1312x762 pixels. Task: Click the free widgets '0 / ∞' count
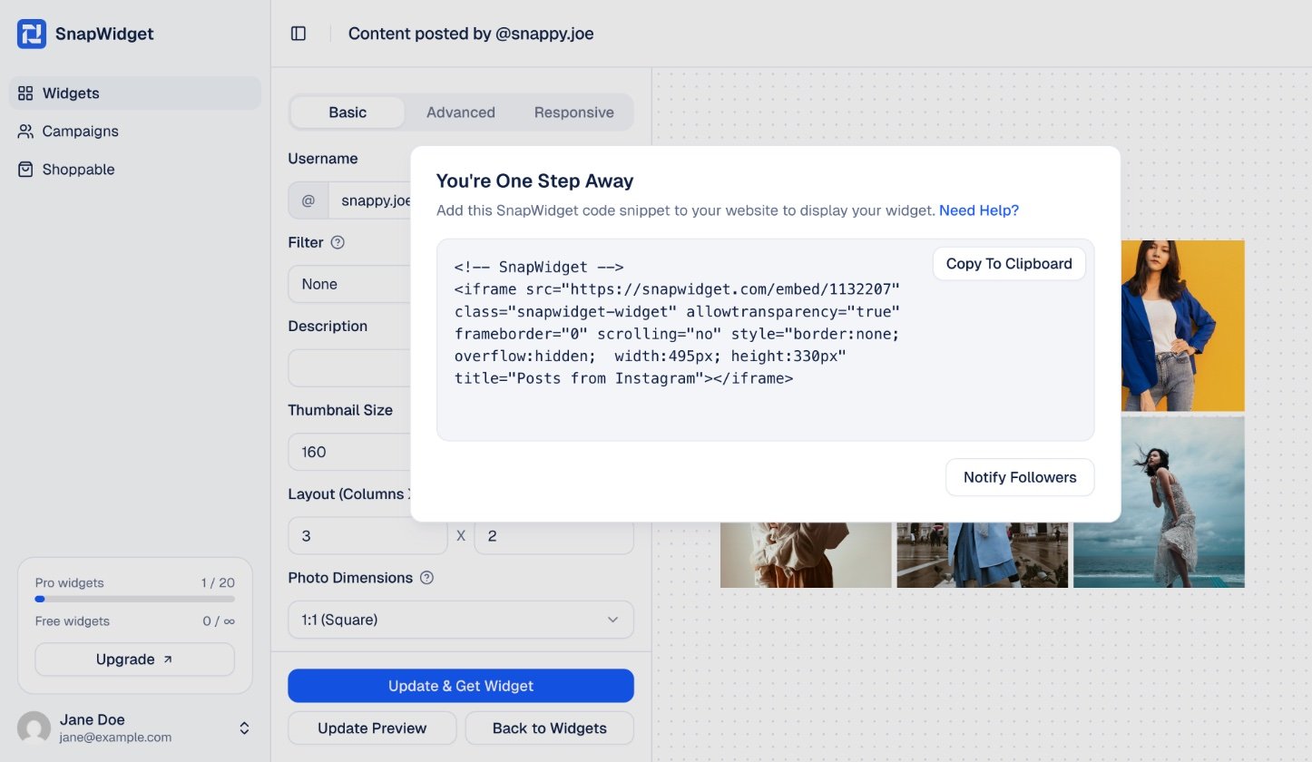[219, 621]
